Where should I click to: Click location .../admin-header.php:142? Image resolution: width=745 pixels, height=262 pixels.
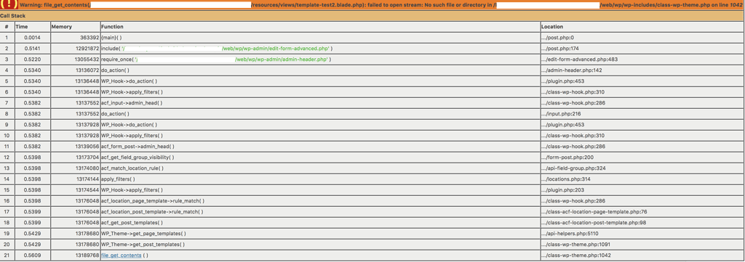coord(572,70)
